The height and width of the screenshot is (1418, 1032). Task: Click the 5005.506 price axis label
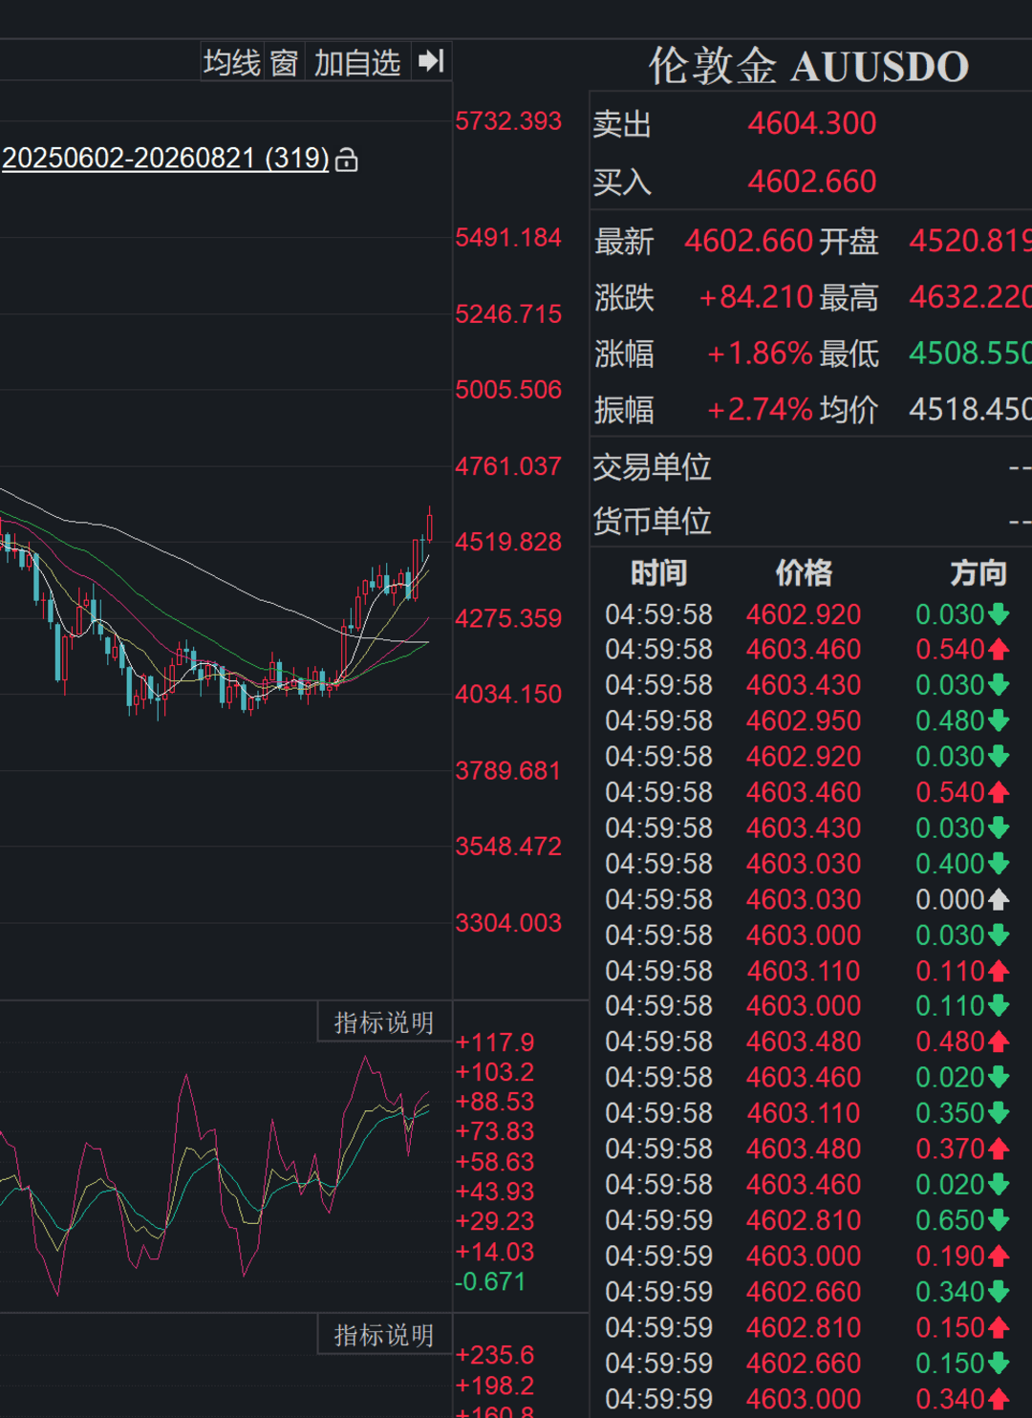[508, 390]
